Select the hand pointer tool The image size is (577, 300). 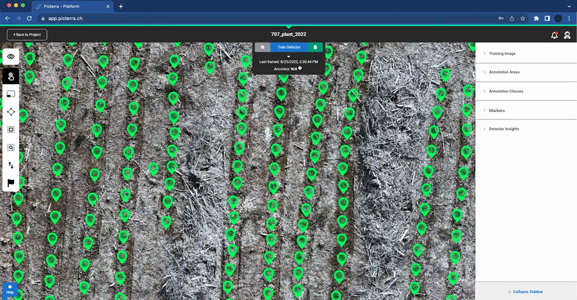coord(11,76)
